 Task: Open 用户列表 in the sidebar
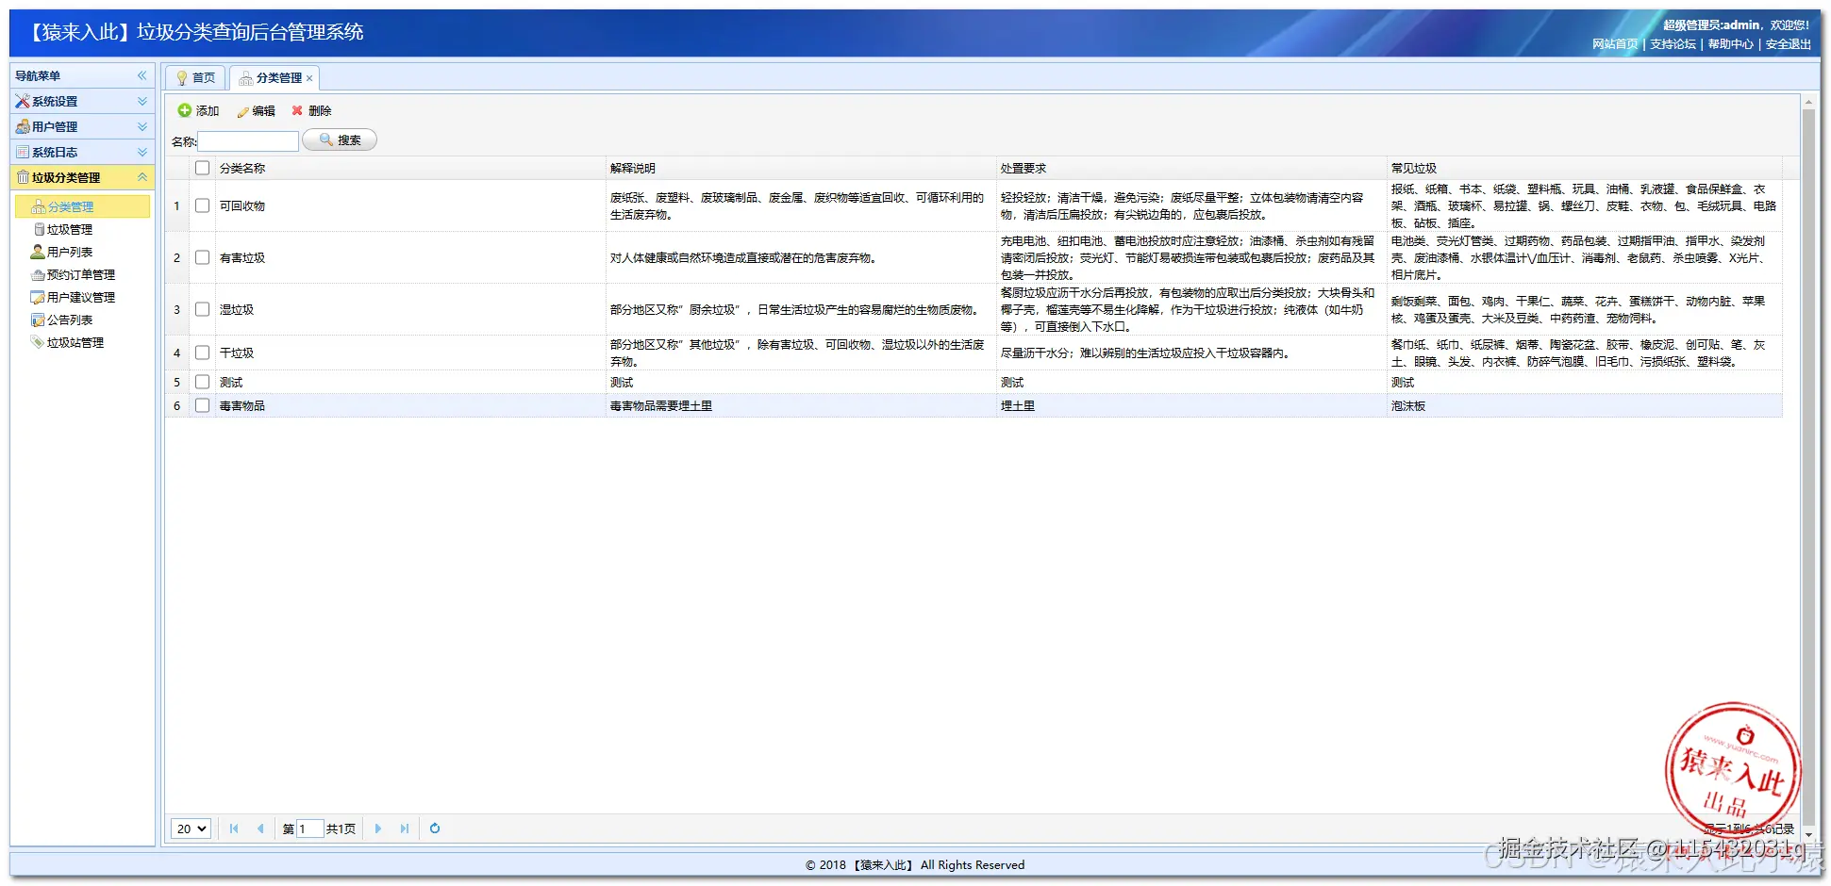pyautogui.click(x=70, y=252)
